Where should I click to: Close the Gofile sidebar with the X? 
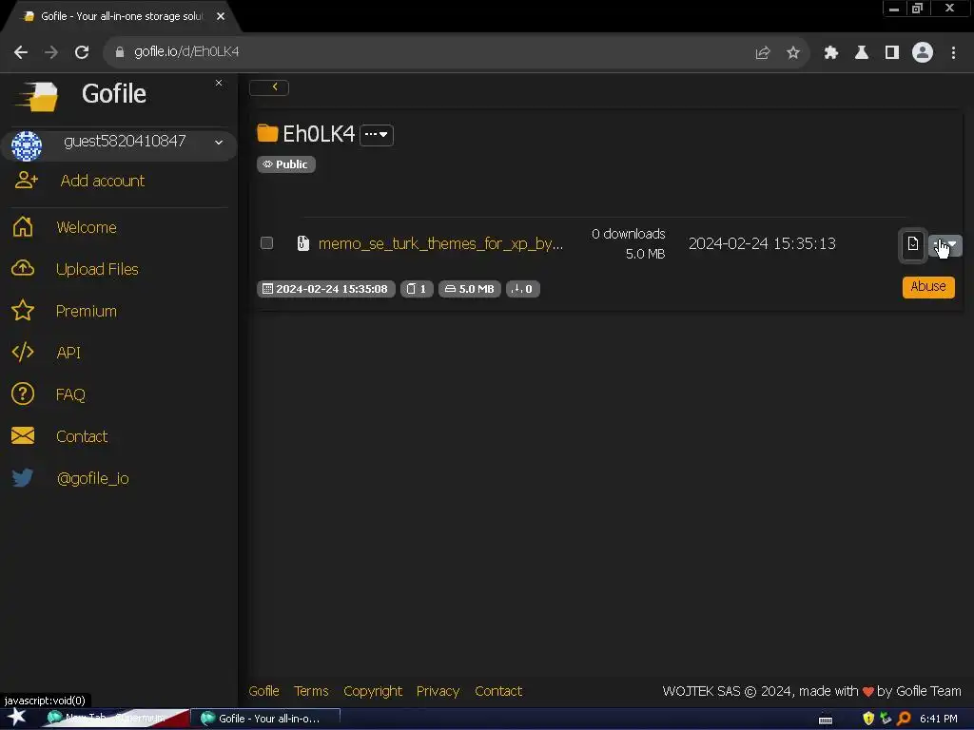219,83
